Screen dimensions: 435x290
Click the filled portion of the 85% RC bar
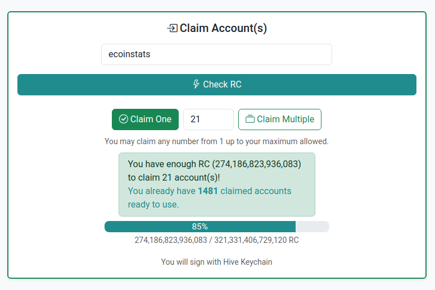(x=200, y=227)
